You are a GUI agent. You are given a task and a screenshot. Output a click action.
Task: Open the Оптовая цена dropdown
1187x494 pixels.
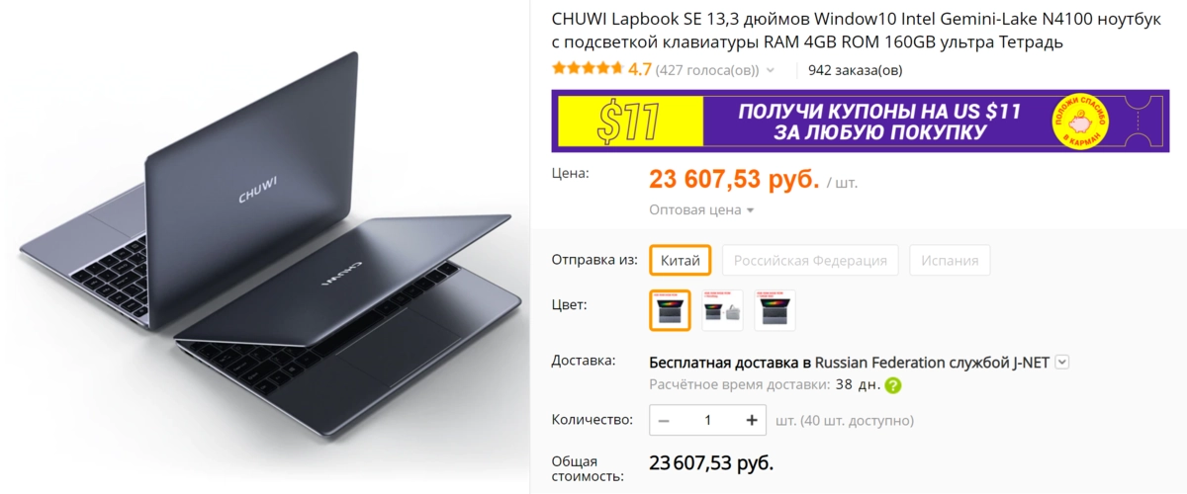point(701,209)
